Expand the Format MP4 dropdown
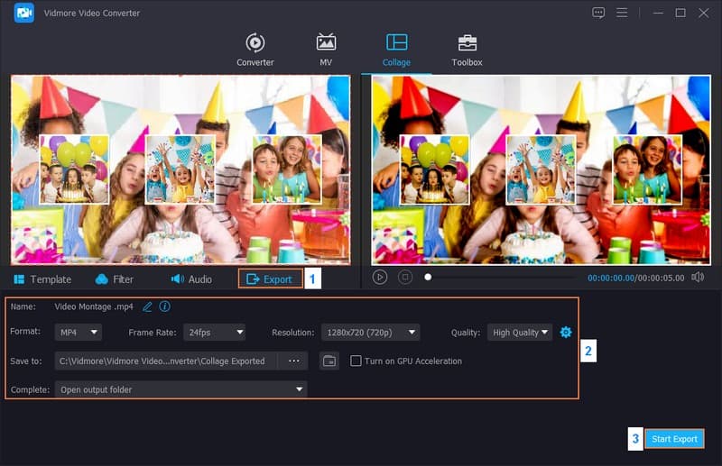 coord(78,333)
